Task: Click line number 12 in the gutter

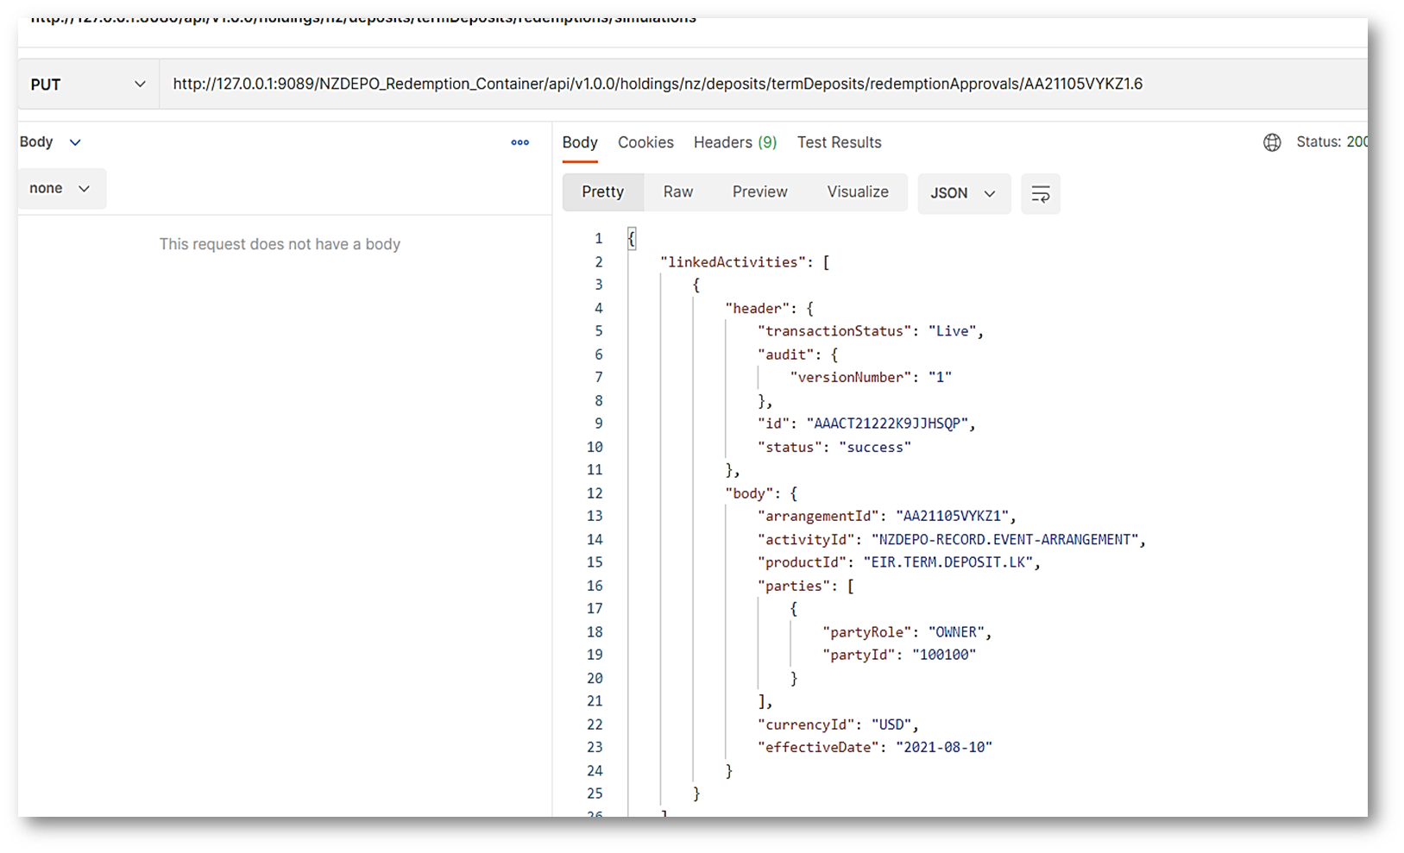Action: [595, 493]
